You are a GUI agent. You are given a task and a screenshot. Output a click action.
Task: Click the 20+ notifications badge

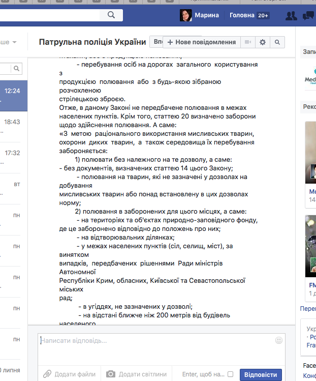[263, 16]
